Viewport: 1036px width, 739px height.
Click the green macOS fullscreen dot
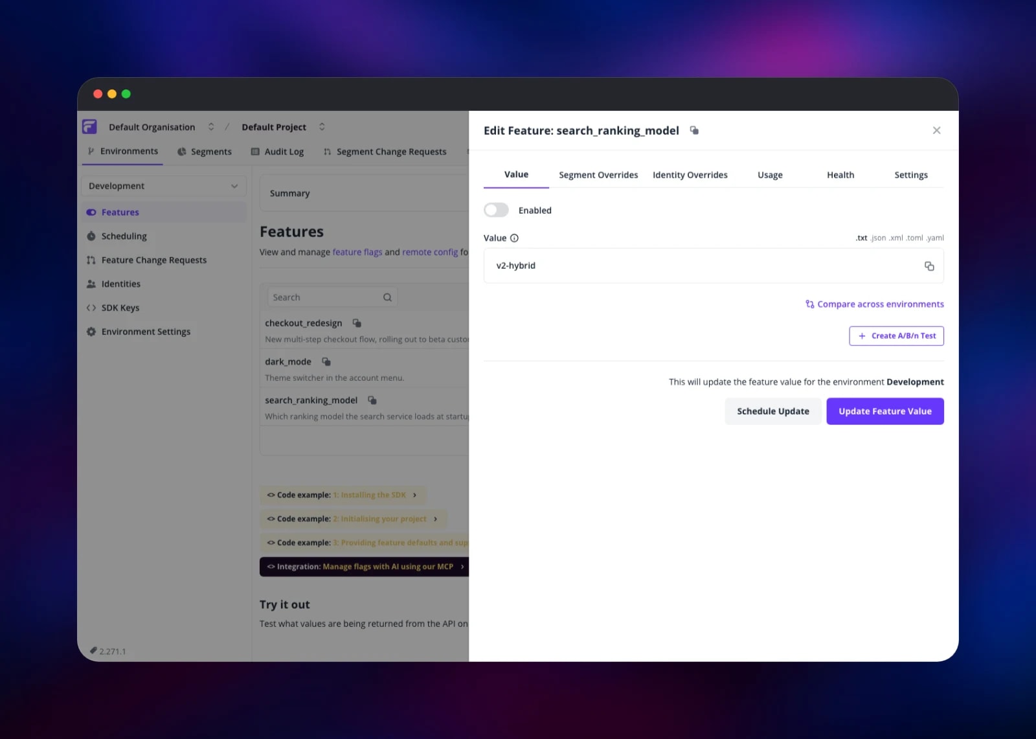[x=126, y=94]
